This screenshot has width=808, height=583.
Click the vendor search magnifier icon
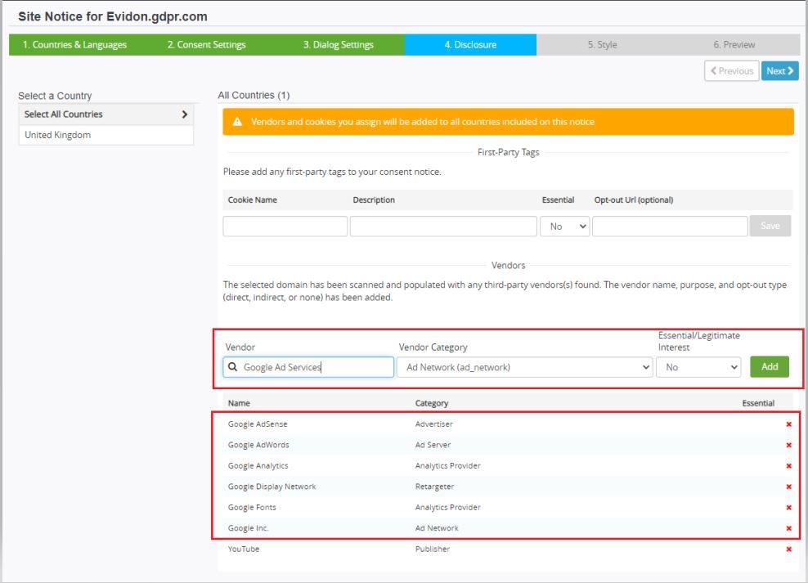click(x=233, y=366)
